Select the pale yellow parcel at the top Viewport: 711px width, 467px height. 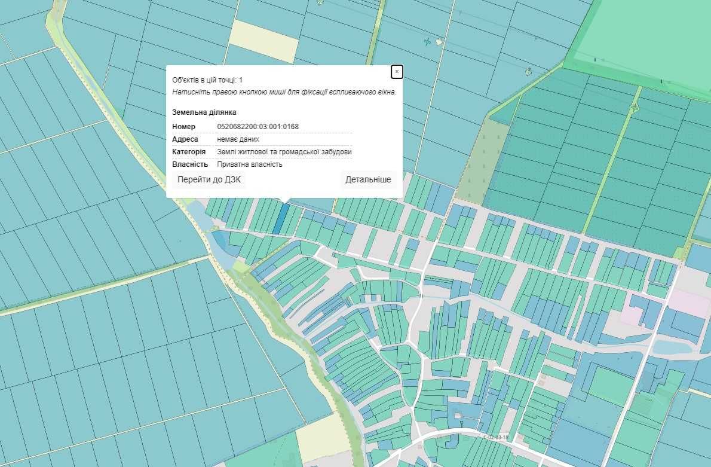click(263, 41)
